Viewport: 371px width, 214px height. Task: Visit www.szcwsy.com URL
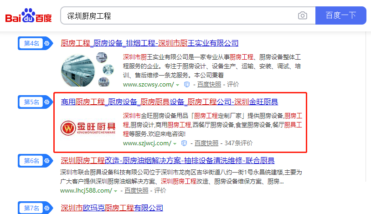coord(148,84)
